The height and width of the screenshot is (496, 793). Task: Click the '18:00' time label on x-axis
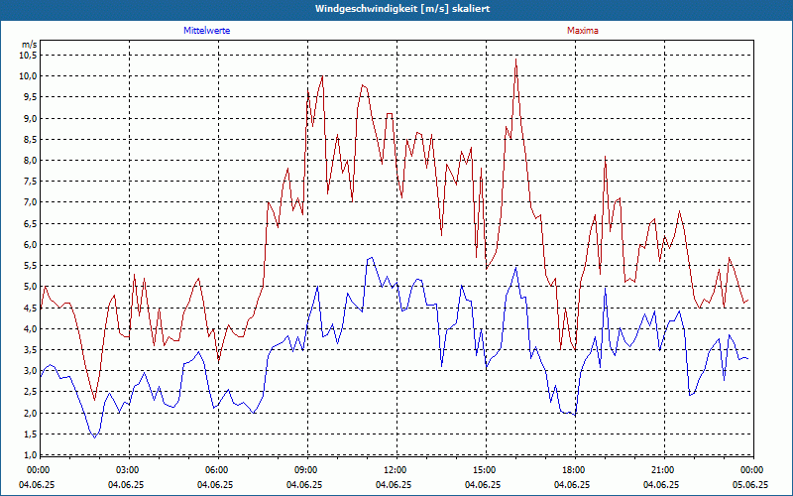pos(573,470)
